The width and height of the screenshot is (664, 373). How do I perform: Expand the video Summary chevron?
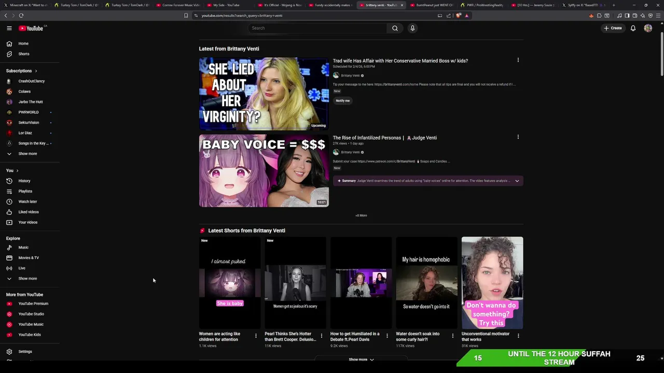(x=517, y=181)
